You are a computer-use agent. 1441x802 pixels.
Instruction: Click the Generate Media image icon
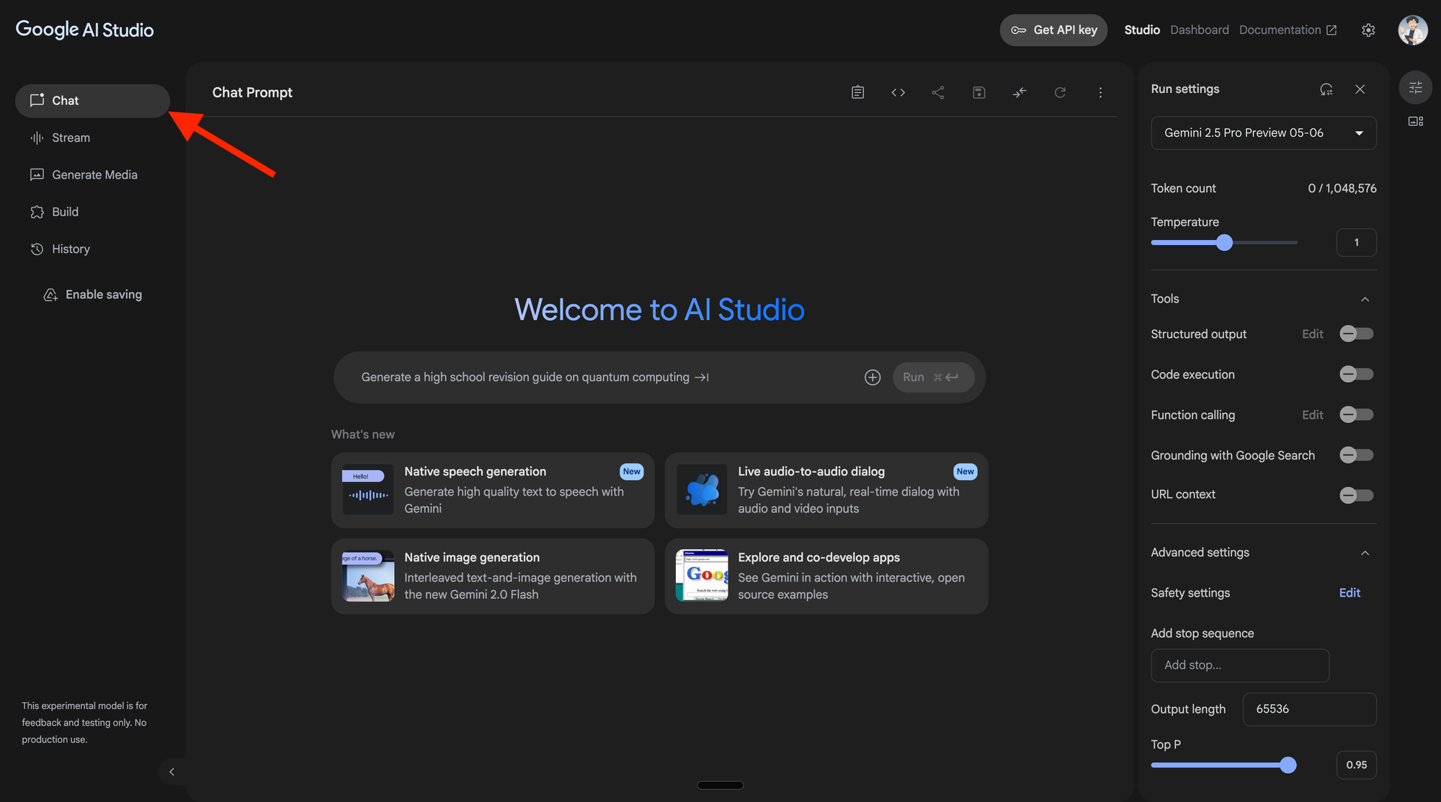click(37, 175)
